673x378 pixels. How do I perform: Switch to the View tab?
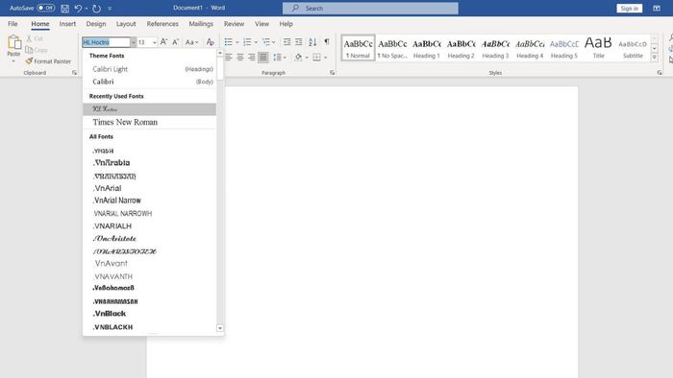point(262,24)
